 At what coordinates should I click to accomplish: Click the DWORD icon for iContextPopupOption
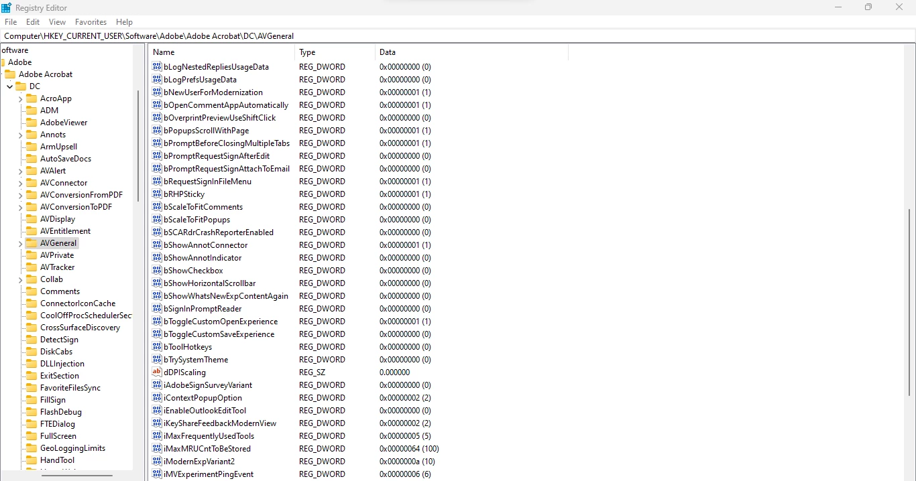[x=157, y=398]
